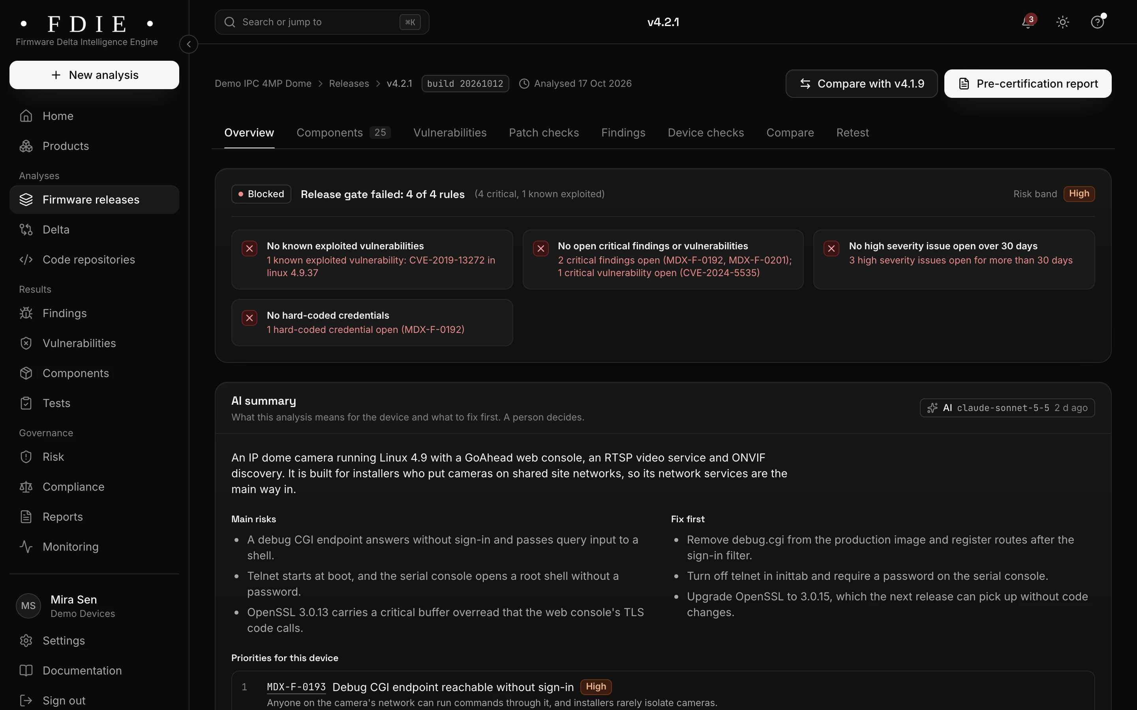
Task: Open Monitoring in sidebar
Action: tap(94, 547)
